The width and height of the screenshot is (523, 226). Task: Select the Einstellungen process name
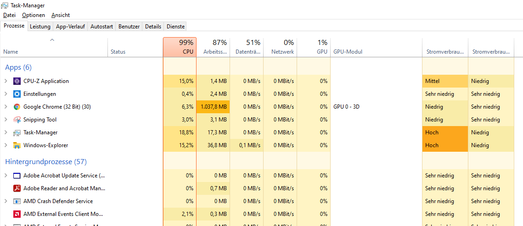[x=39, y=94]
